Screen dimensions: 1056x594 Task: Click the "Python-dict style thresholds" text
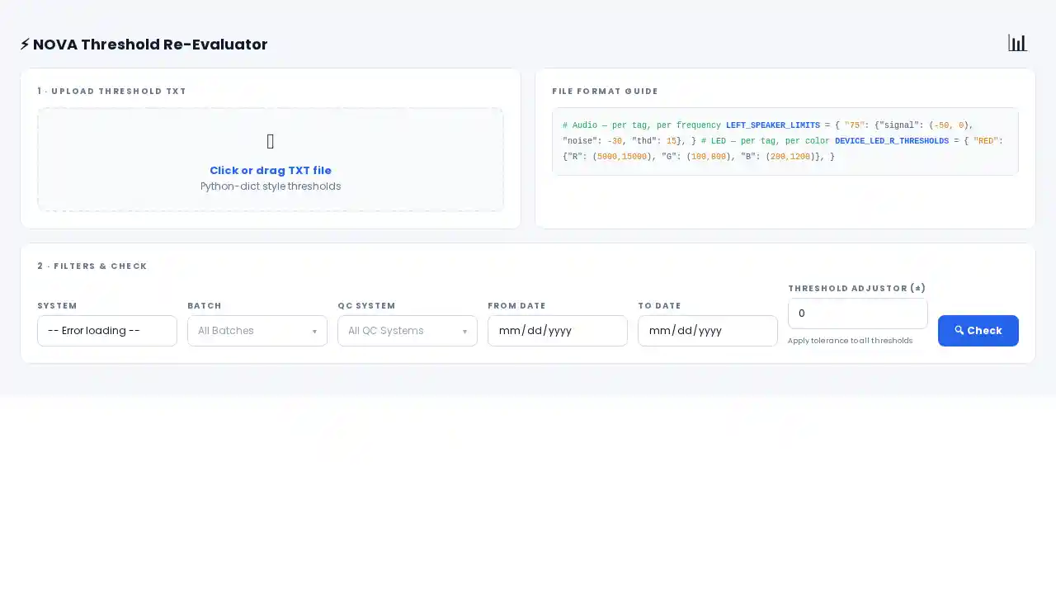click(271, 186)
